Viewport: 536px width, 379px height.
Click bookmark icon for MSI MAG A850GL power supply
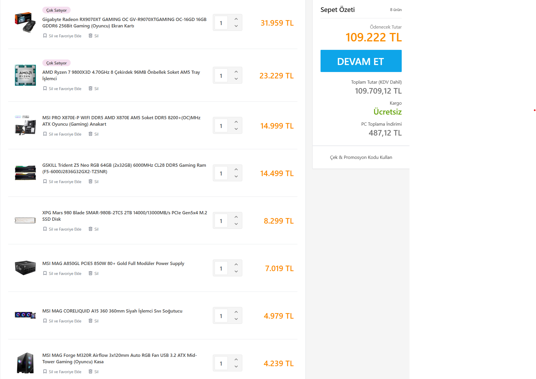click(x=45, y=273)
